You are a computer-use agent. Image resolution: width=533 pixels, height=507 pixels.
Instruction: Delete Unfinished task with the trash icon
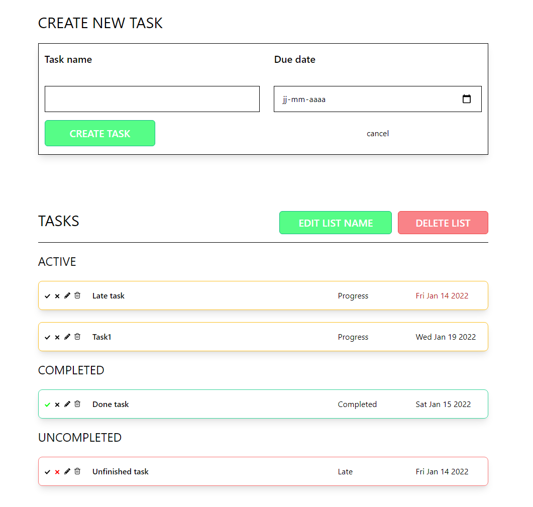[77, 471]
